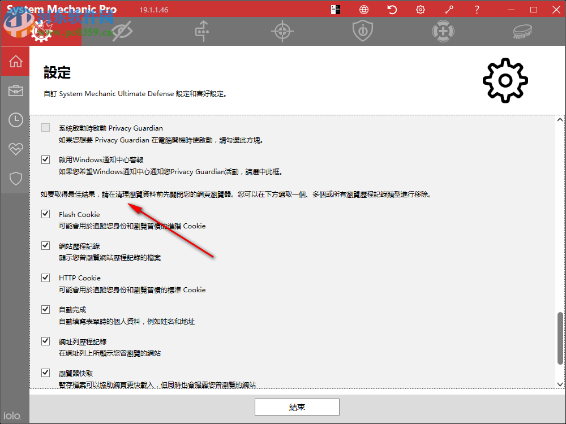The height and width of the screenshot is (424, 566).
Task: Click the scrollbar up arrow
Action: coord(559,119)
